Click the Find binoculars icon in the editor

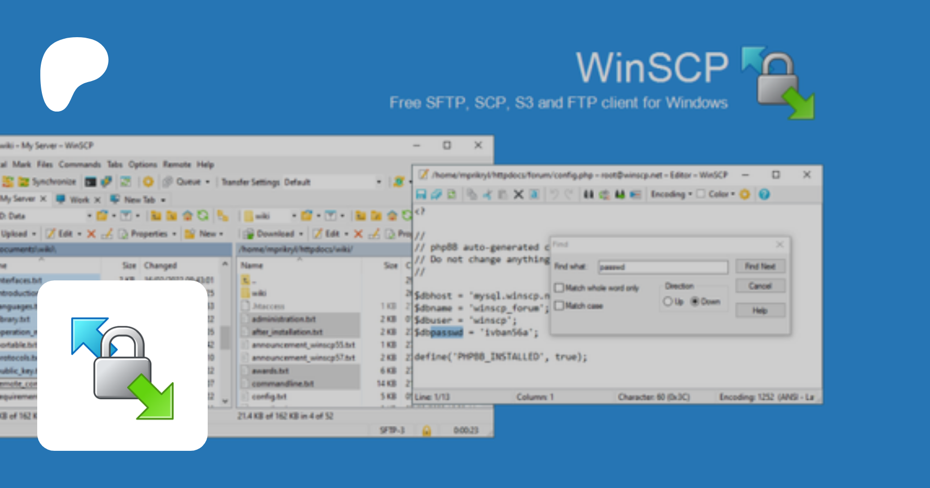(x=588, y=194)
